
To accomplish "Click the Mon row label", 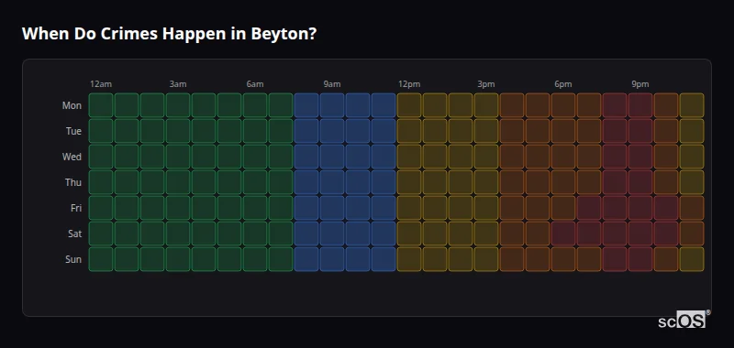I will pyautogui.click(x=72, y=105).
